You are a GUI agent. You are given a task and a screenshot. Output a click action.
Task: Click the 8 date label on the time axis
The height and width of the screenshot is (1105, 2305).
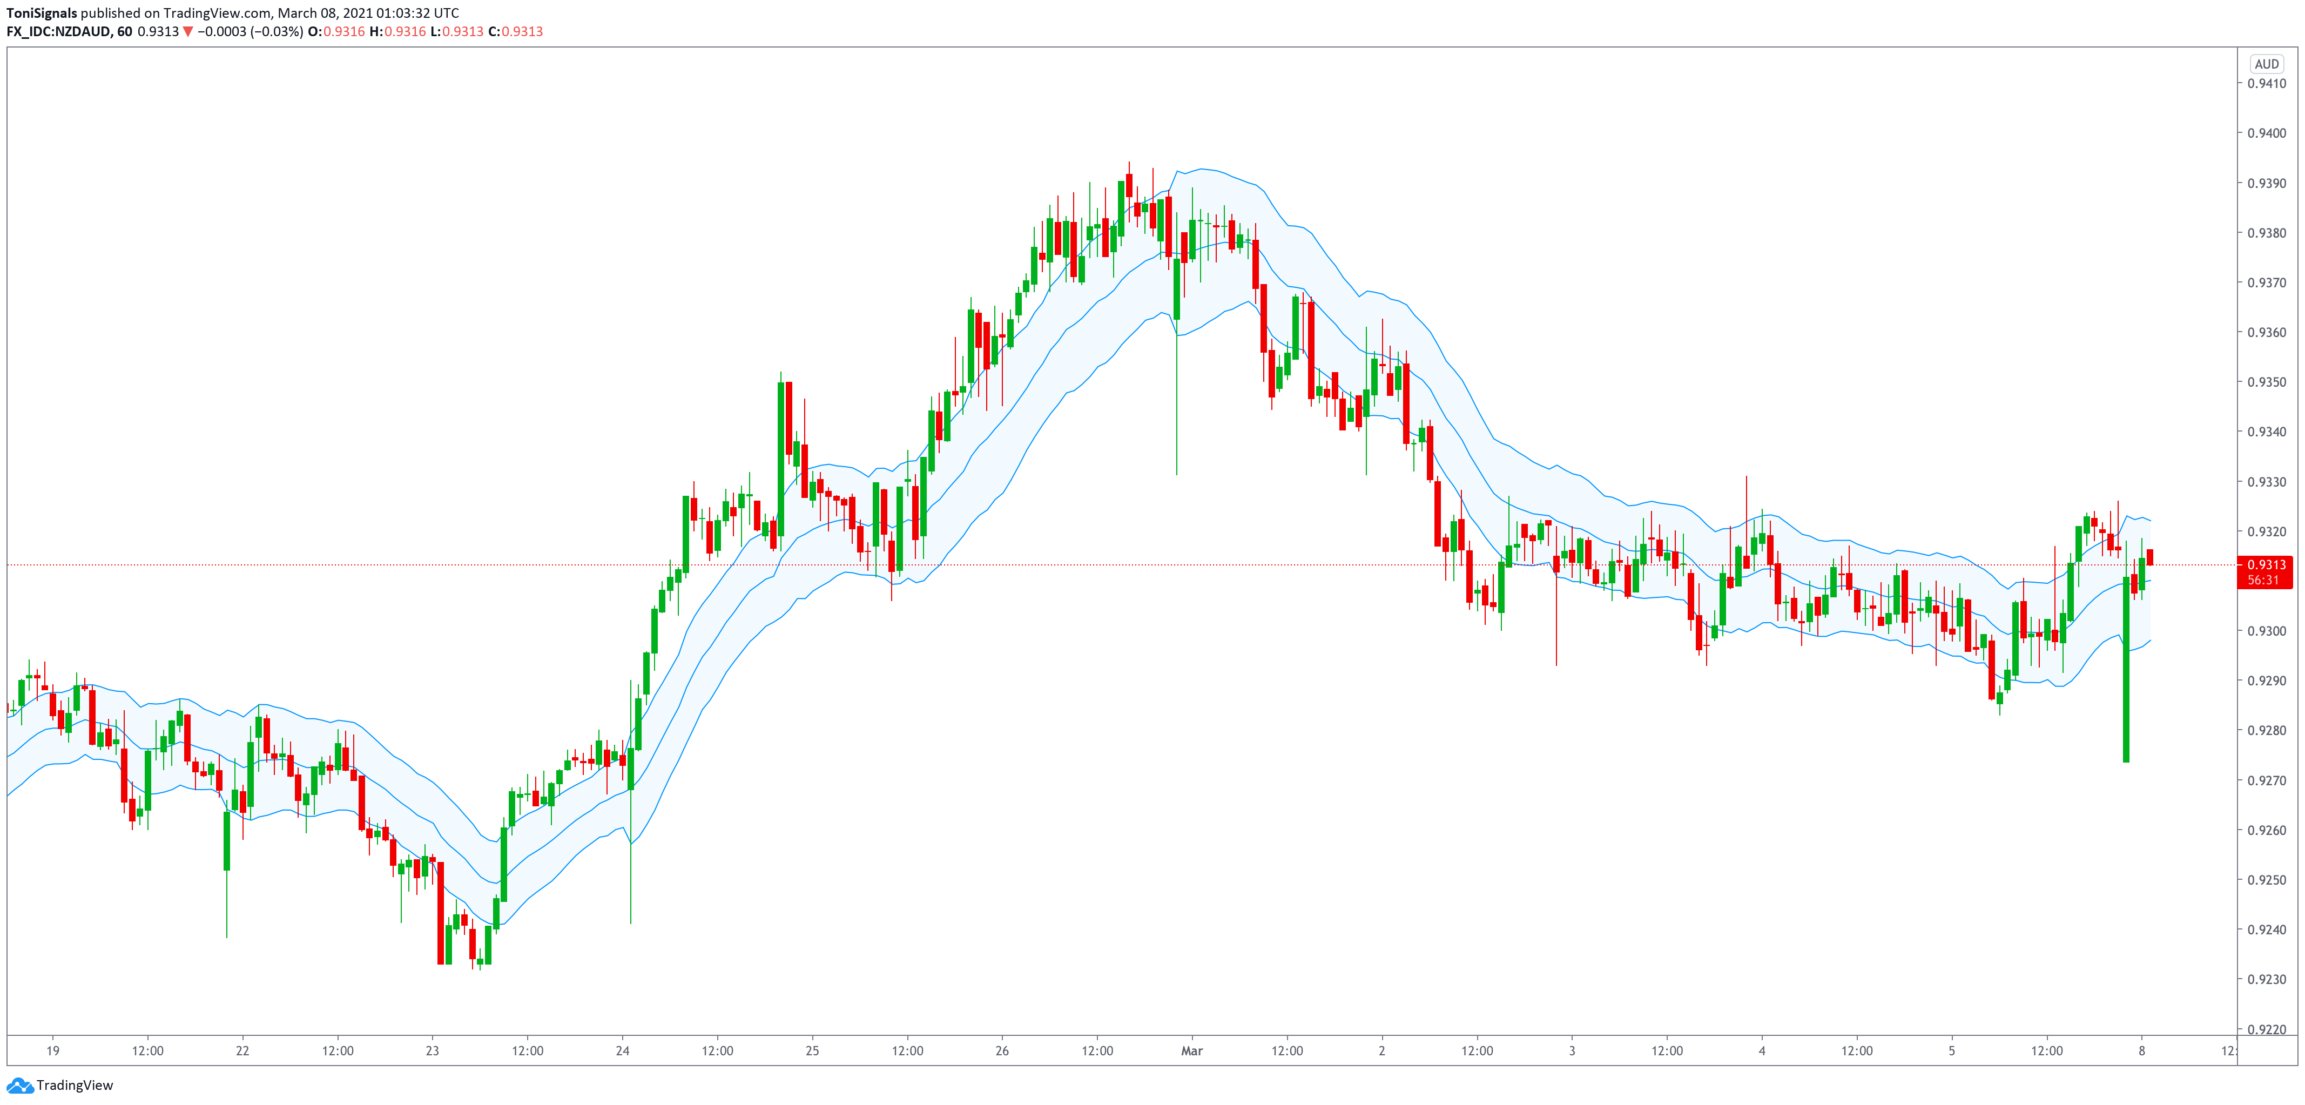click(2141, 1050)
